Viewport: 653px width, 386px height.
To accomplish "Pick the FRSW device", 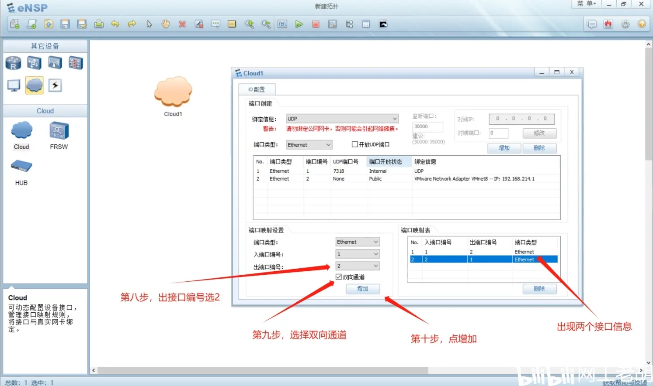I will (x=59, y=135).
